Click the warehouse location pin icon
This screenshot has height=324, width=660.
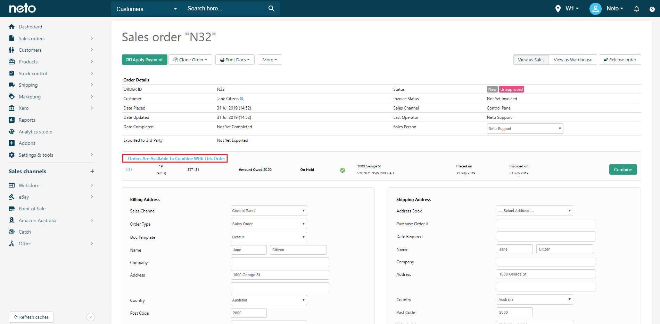[x=558, y=9]
